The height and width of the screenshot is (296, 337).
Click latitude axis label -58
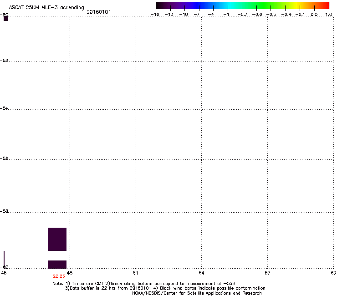click(4, 211)
